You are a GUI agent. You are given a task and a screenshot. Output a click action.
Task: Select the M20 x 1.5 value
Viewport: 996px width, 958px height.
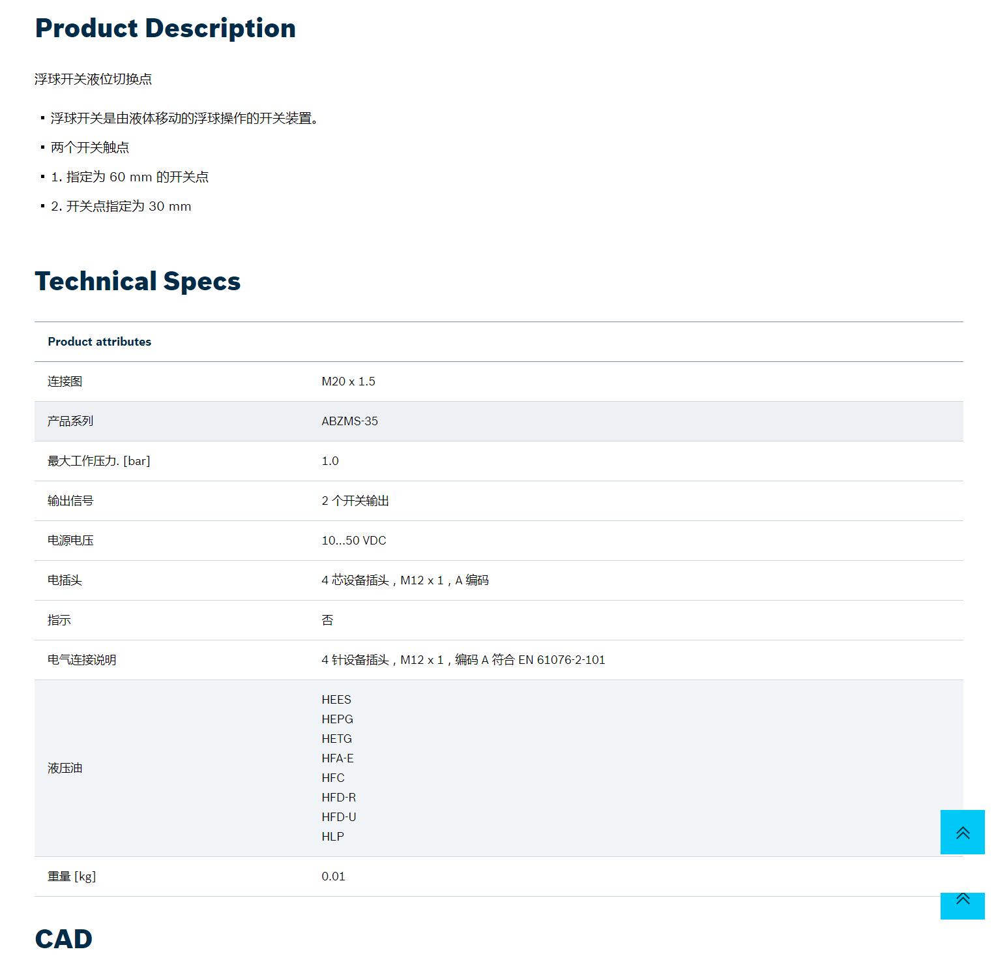point(348,382)
